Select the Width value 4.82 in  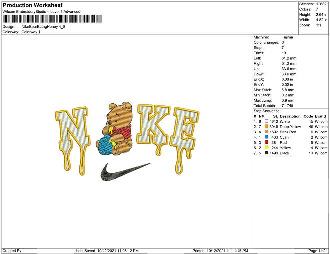point(321,20)
